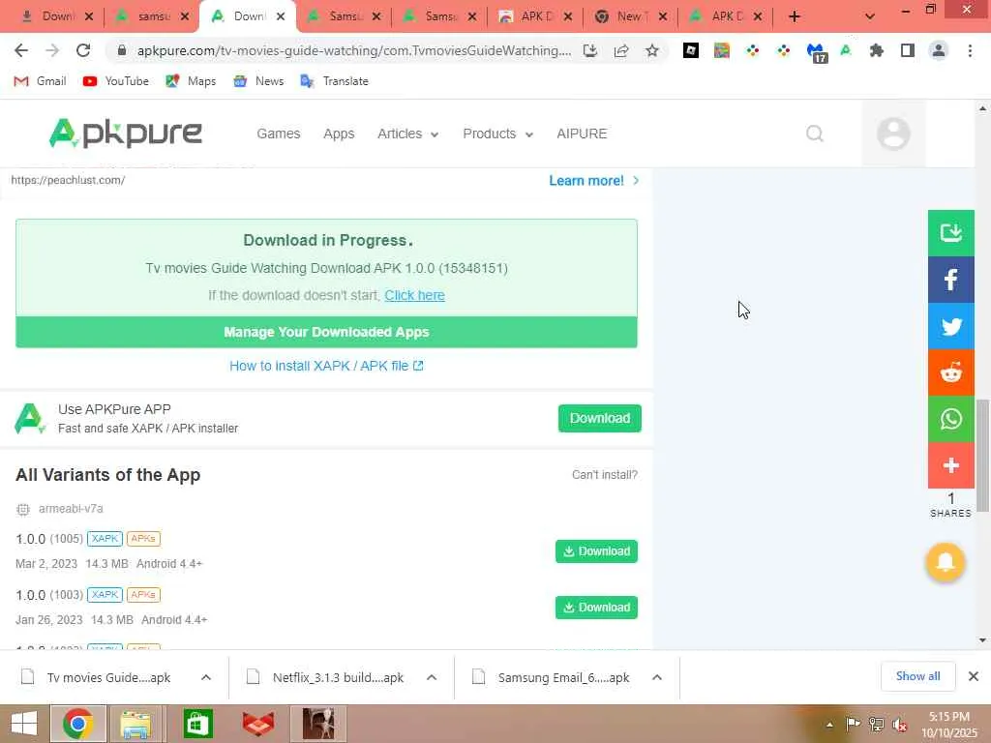This screenshot has height=743, width=991.
Task: Expand the Articles dropdown menu
Action: [x=407, y=134]
